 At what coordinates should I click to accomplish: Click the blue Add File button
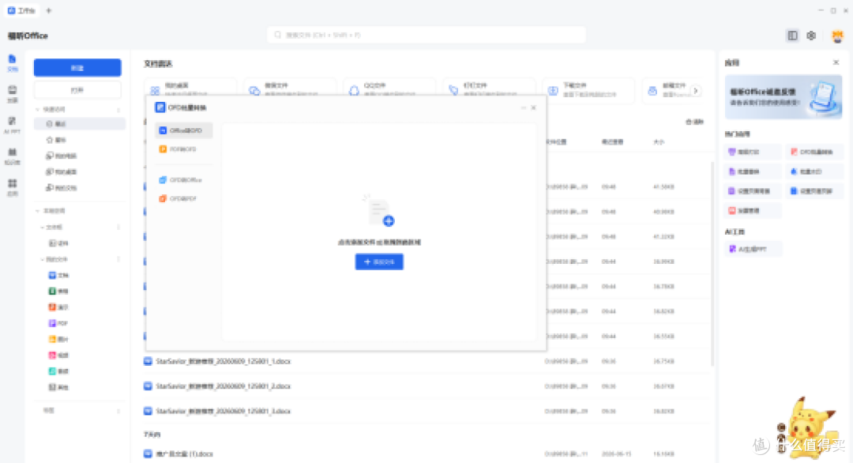[379, 262]
